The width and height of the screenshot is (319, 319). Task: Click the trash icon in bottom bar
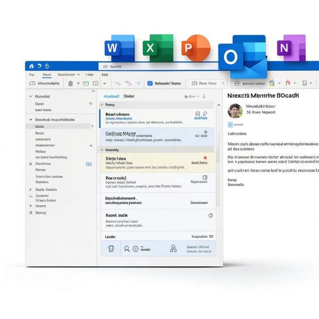111,249
